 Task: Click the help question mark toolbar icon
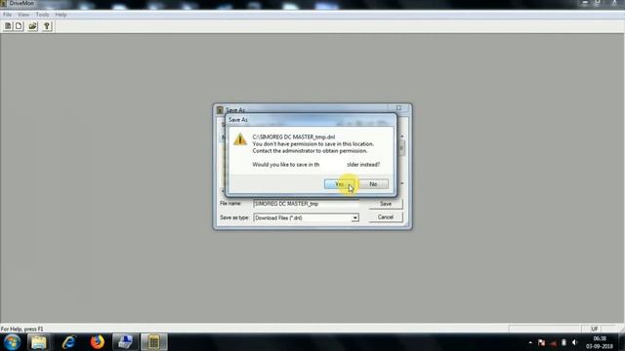[x=47, y=26]
